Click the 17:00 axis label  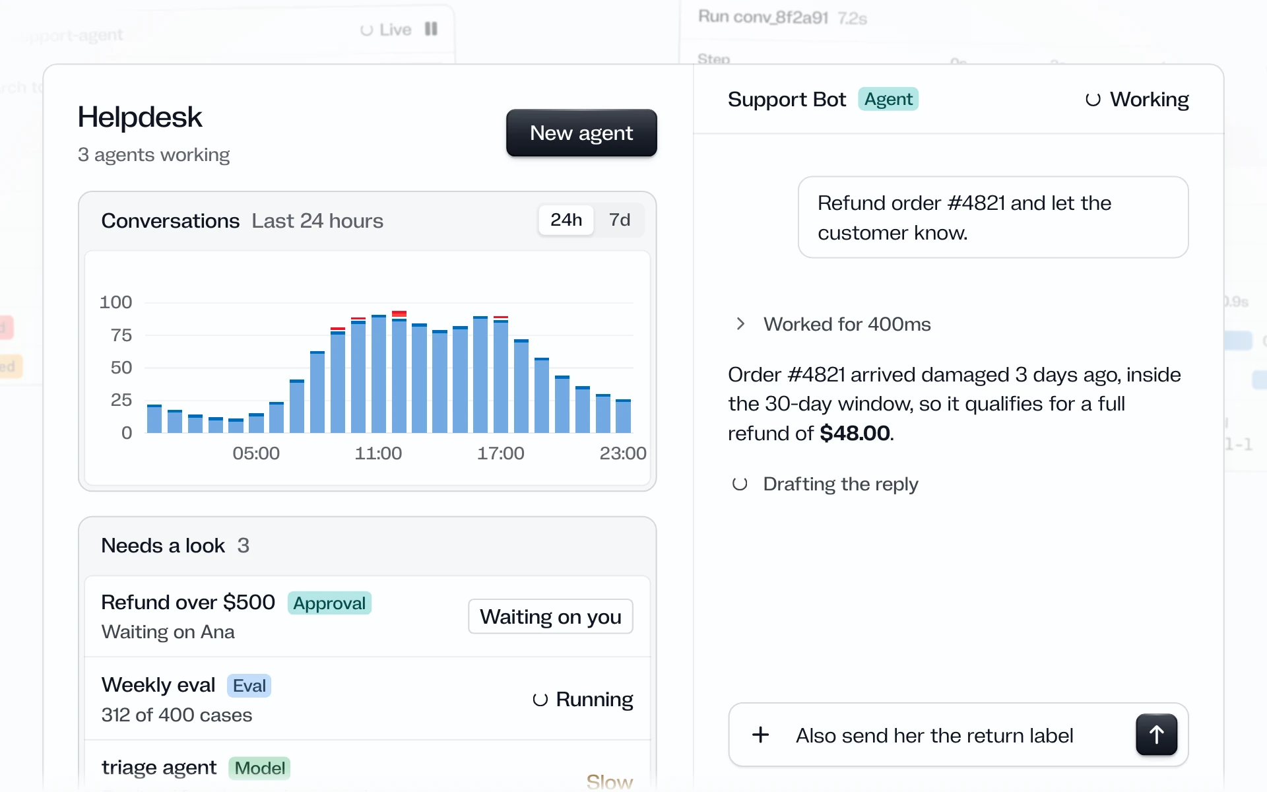click(501, 453)
